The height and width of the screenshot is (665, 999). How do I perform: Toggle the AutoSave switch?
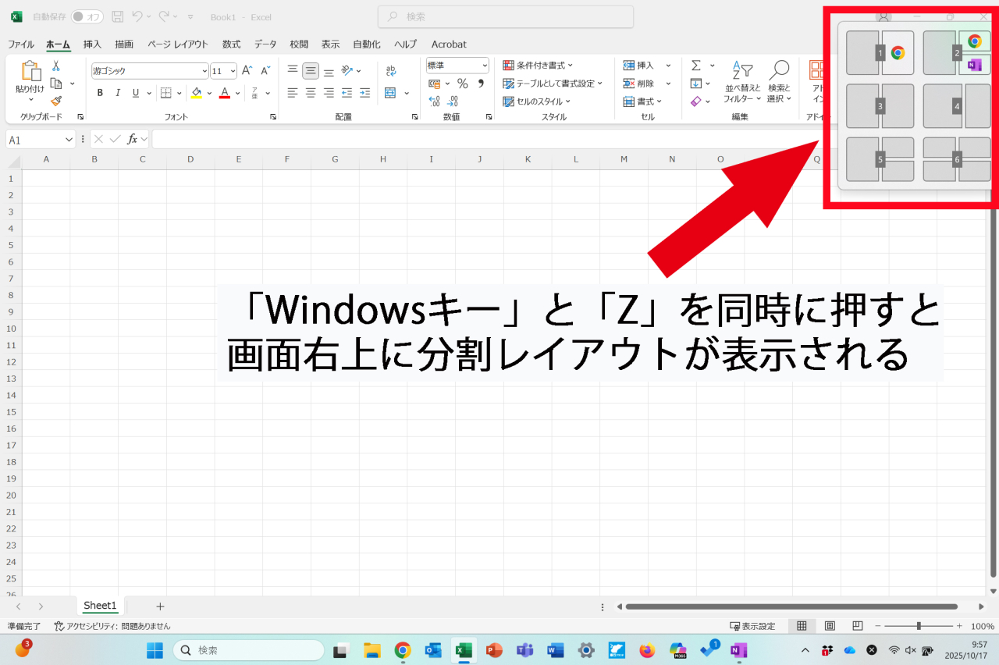coord(87,16)
